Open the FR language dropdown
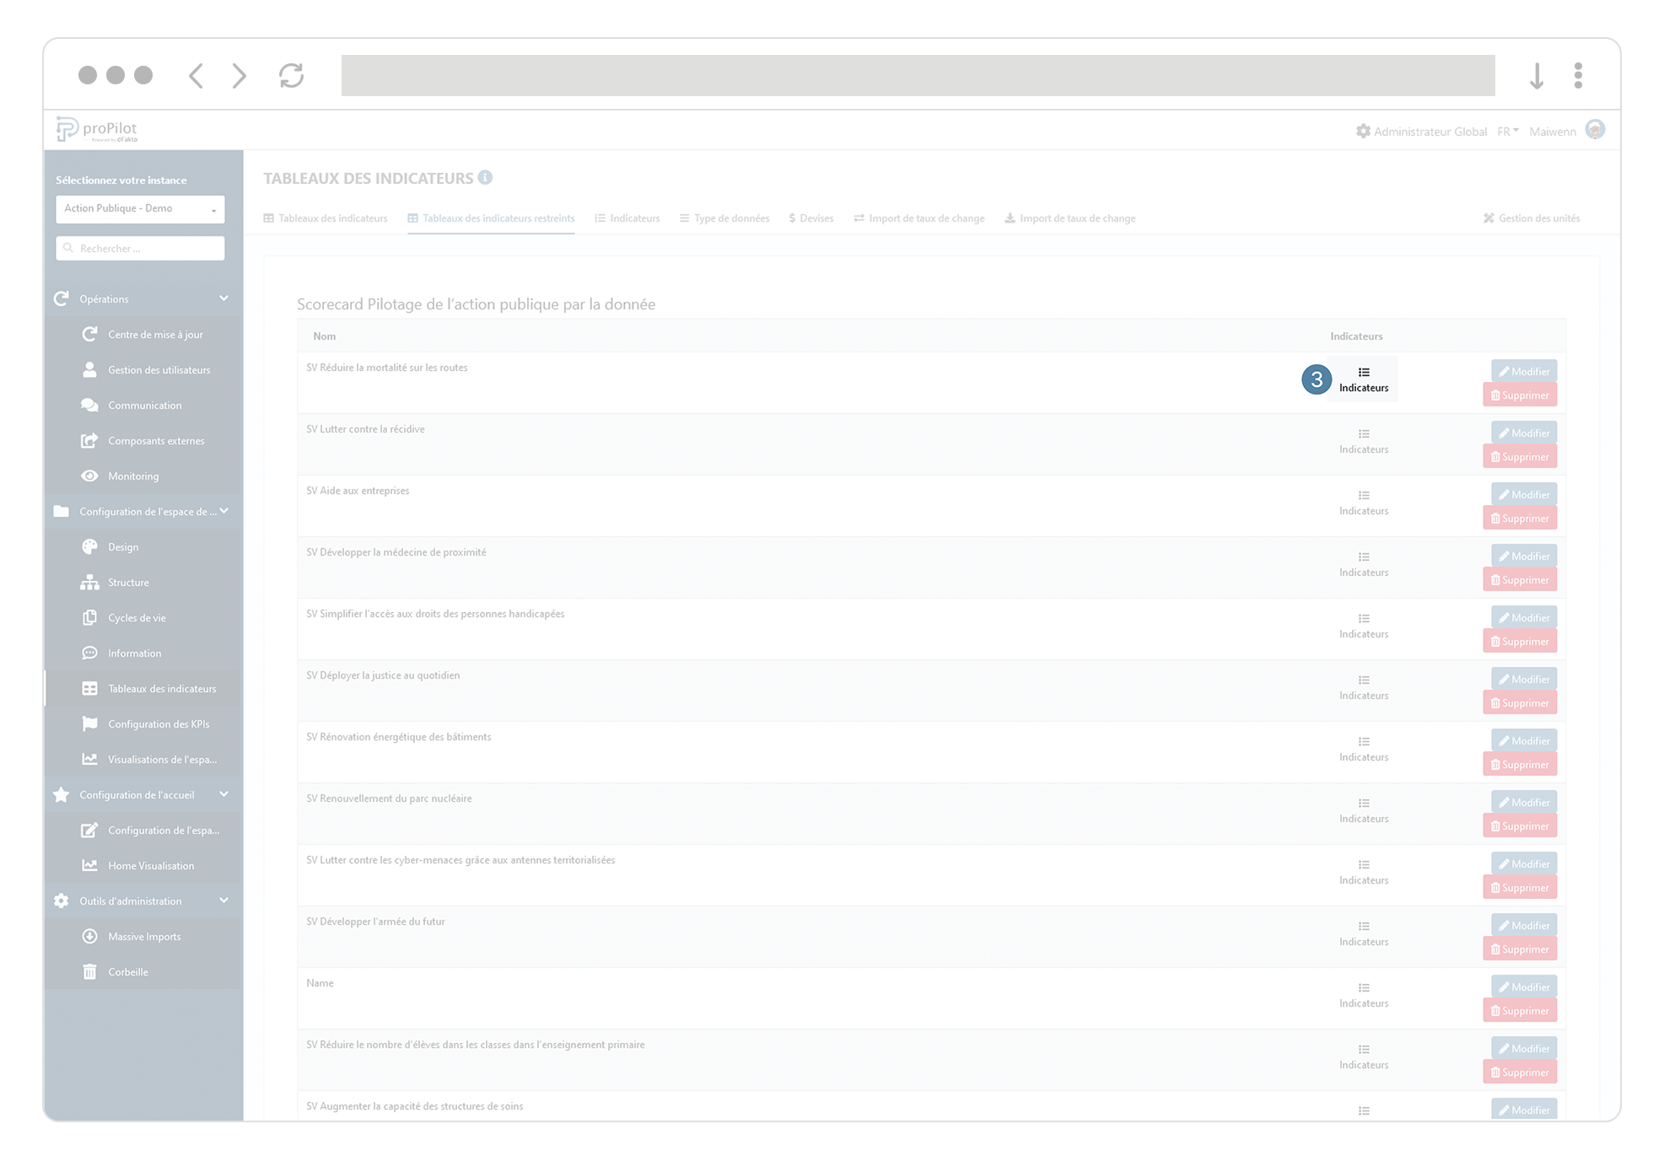The width and height of the screenshot is (1664, 1167). tap(1507, 132)
